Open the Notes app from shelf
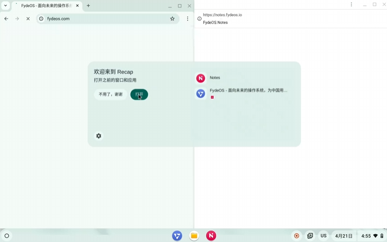 (211, 236)
